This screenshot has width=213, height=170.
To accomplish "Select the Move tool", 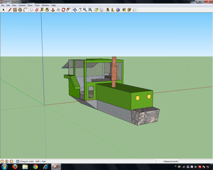I will pos(58,10).
